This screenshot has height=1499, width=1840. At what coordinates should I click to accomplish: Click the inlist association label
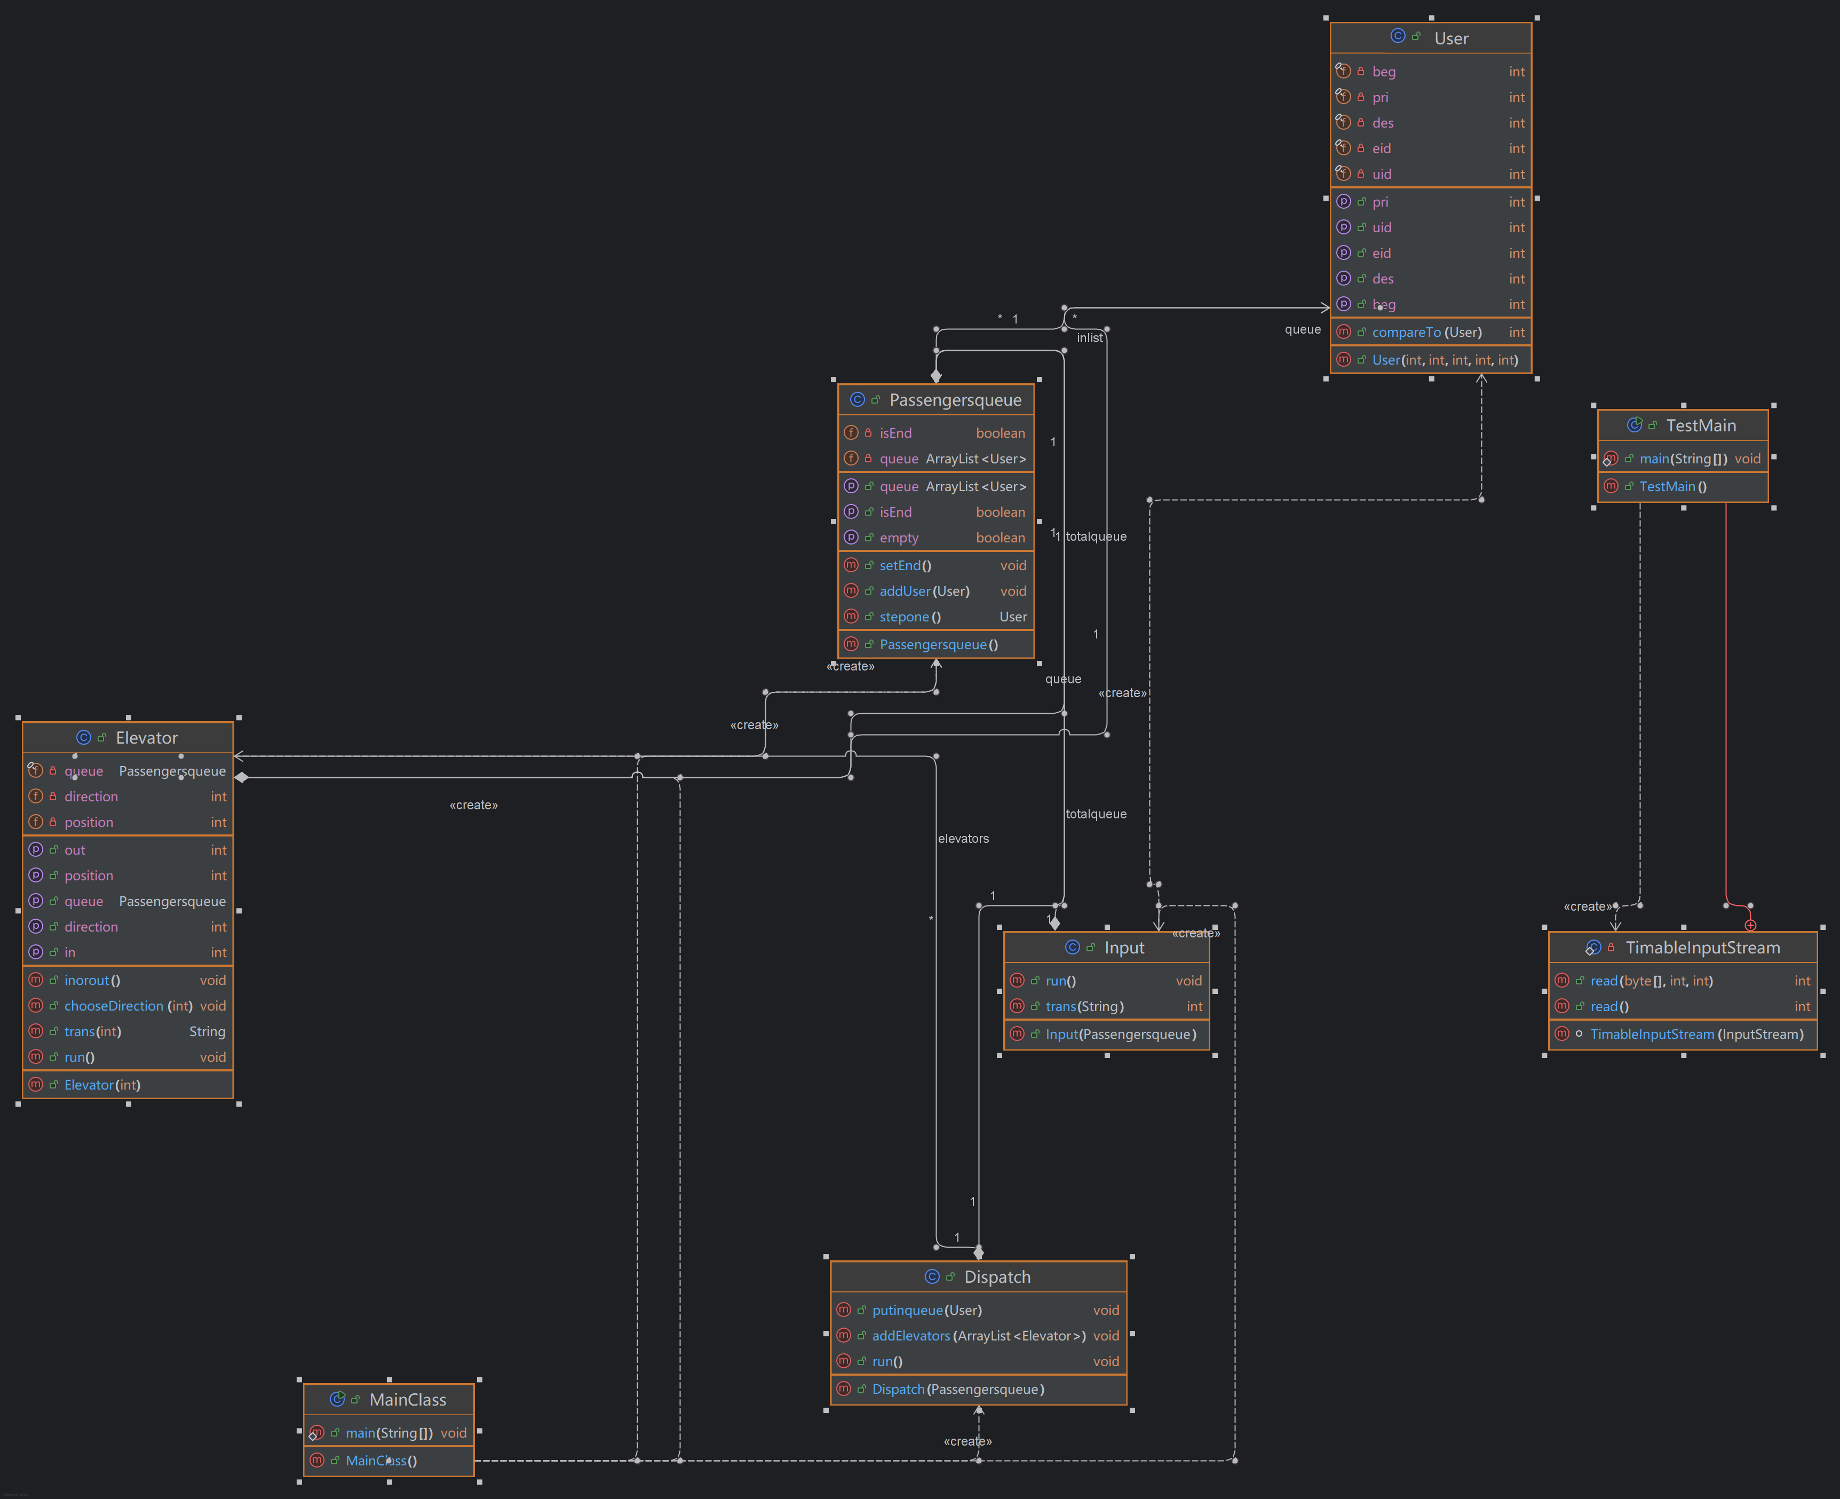coord(1089,337)
